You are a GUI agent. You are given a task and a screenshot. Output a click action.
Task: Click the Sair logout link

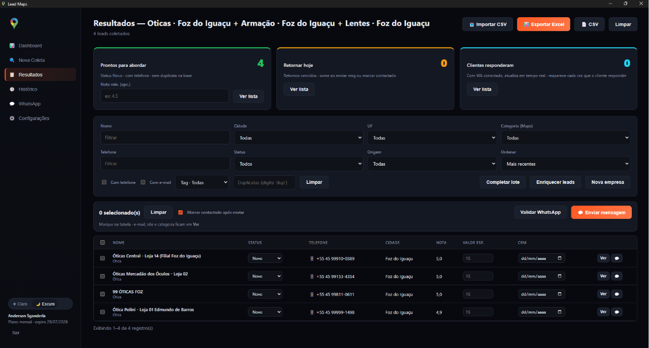tap(16, 333)
